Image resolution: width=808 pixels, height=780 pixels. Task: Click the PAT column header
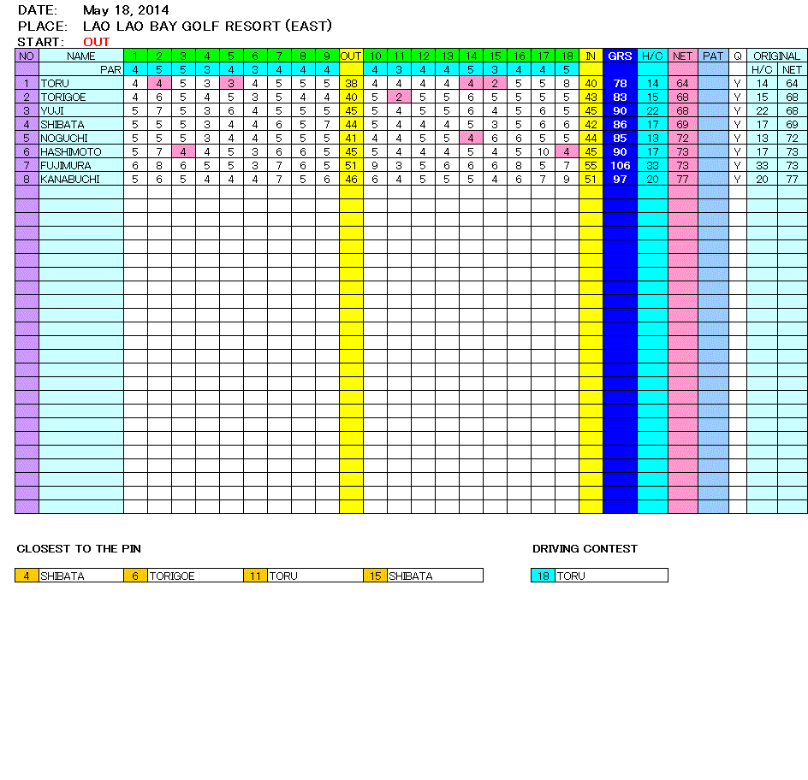[713, 56]
